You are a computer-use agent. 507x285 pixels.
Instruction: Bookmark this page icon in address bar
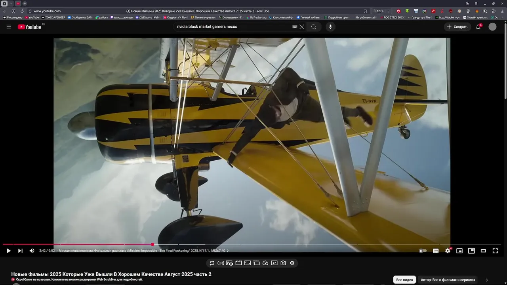click(365, 11)
